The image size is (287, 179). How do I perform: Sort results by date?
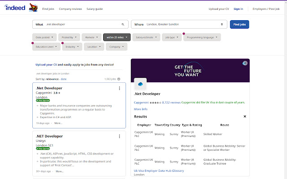[64, 79]
